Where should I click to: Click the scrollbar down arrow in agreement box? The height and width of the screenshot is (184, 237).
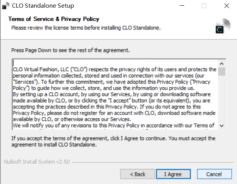[222, 126]
